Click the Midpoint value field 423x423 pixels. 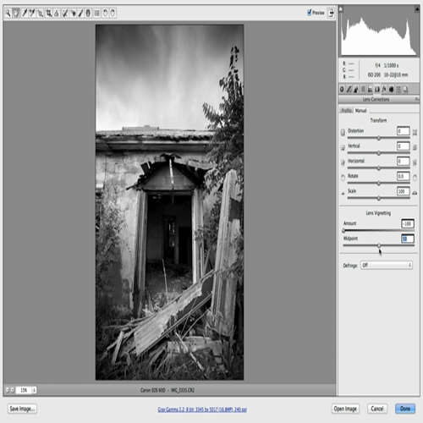pyautogui.click(x=408, y=239)
